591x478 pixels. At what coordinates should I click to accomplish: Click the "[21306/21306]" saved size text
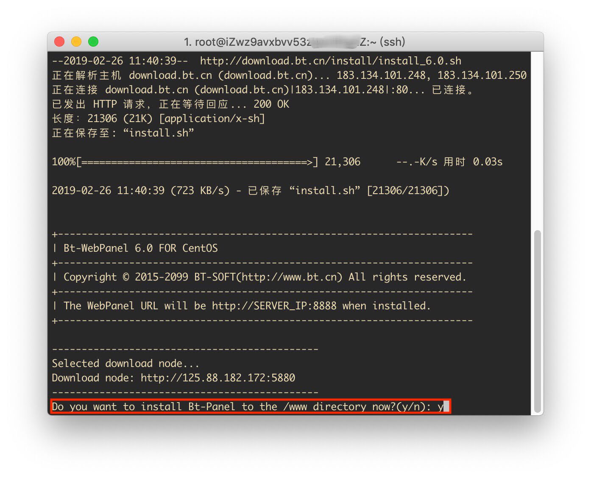coord(405,191)
